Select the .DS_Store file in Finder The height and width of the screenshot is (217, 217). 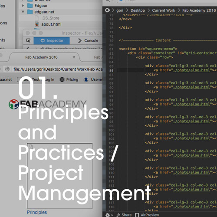point(50,18)
